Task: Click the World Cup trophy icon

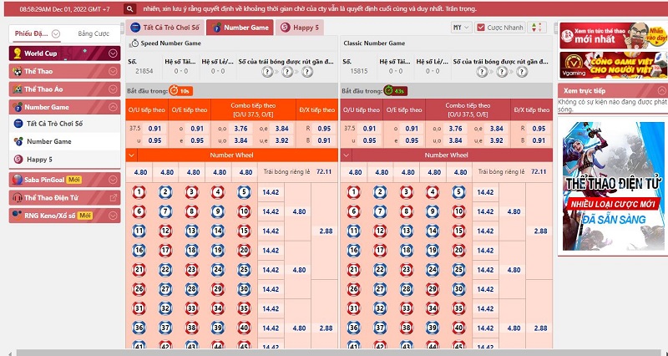Action: point(18,53)
